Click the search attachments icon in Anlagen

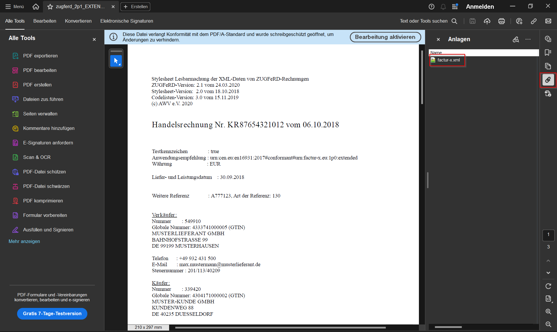516,39
